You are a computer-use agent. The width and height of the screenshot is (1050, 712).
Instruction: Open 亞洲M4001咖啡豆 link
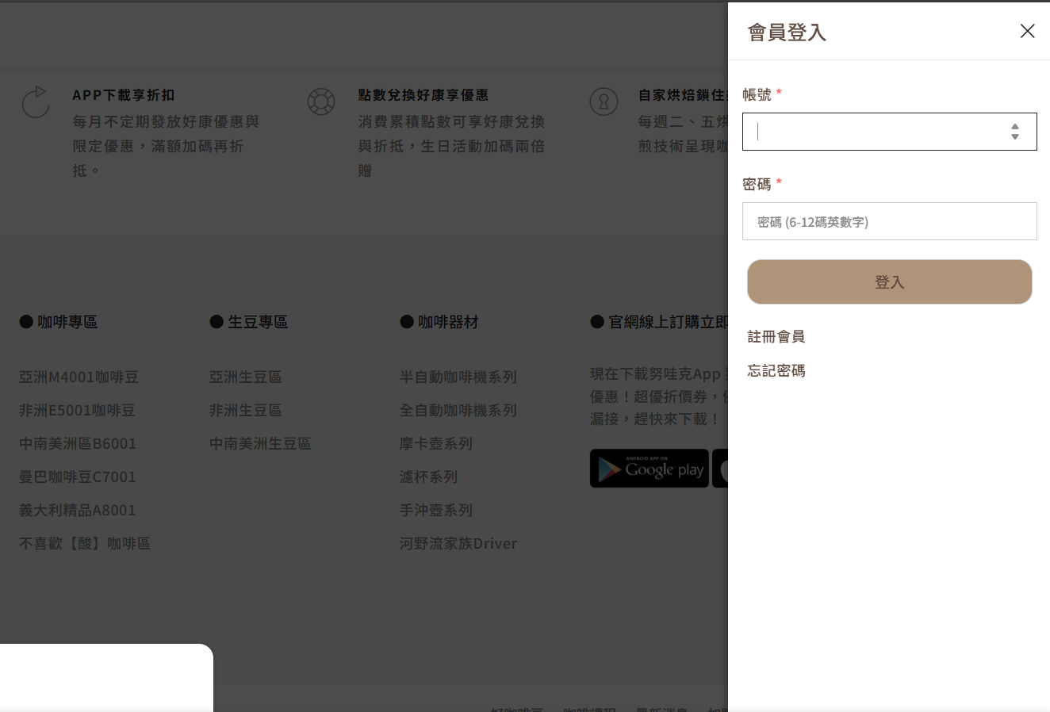pos(79,377)
